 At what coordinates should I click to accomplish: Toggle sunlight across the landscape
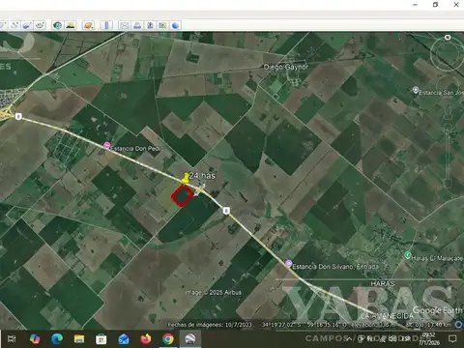coord(71,25)
